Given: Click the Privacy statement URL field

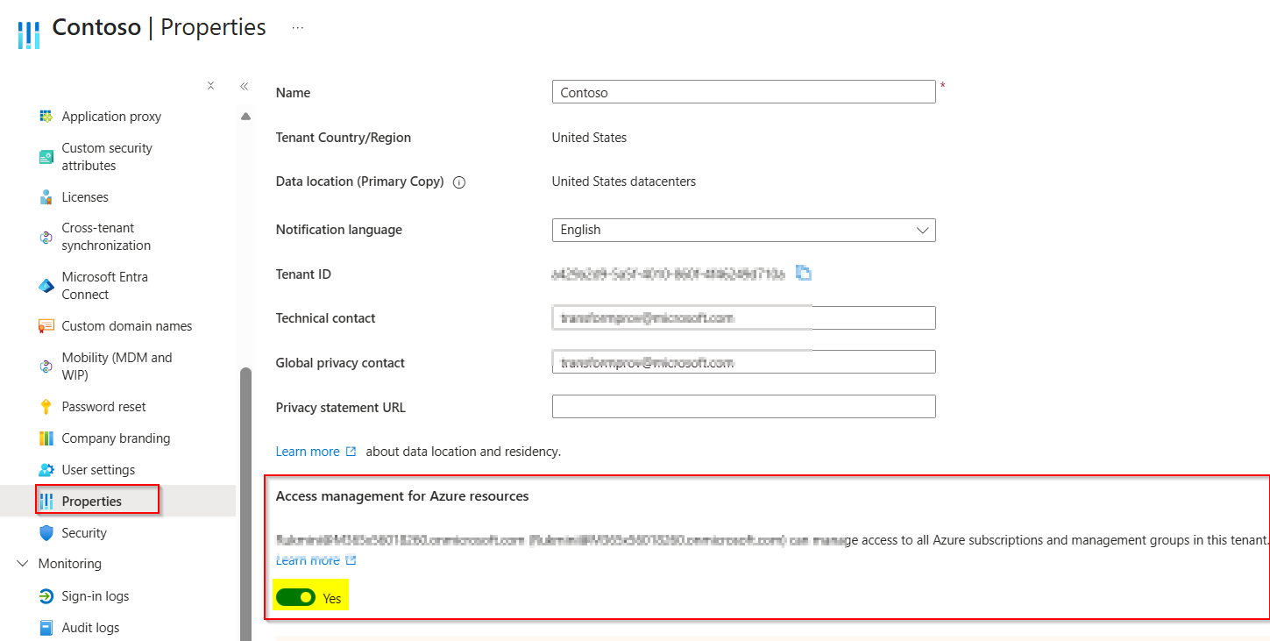Looking at the screenshot, I should click(743, 407).
